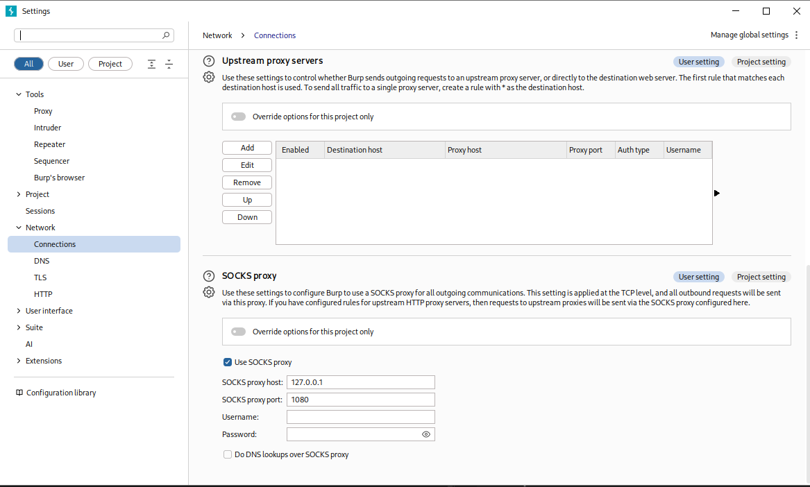This screenshot has width=810, height=487.
Task: Click the search magnifier icon in settings
Action: pyautogui.click(x=166, y=35)
